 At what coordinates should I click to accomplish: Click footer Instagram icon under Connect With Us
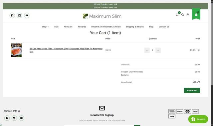14,118
